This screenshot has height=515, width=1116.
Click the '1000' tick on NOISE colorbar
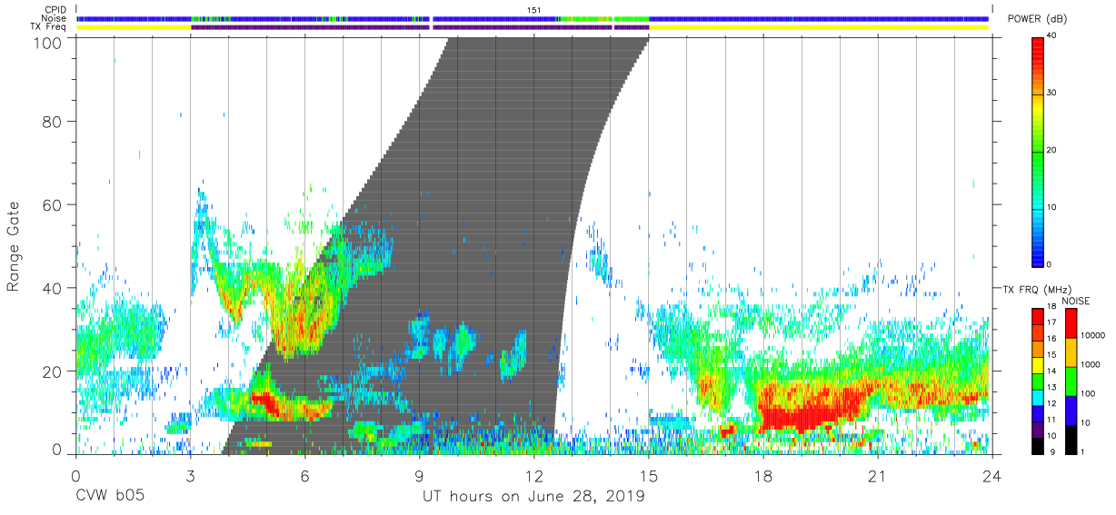click(x=1089, y=365)
